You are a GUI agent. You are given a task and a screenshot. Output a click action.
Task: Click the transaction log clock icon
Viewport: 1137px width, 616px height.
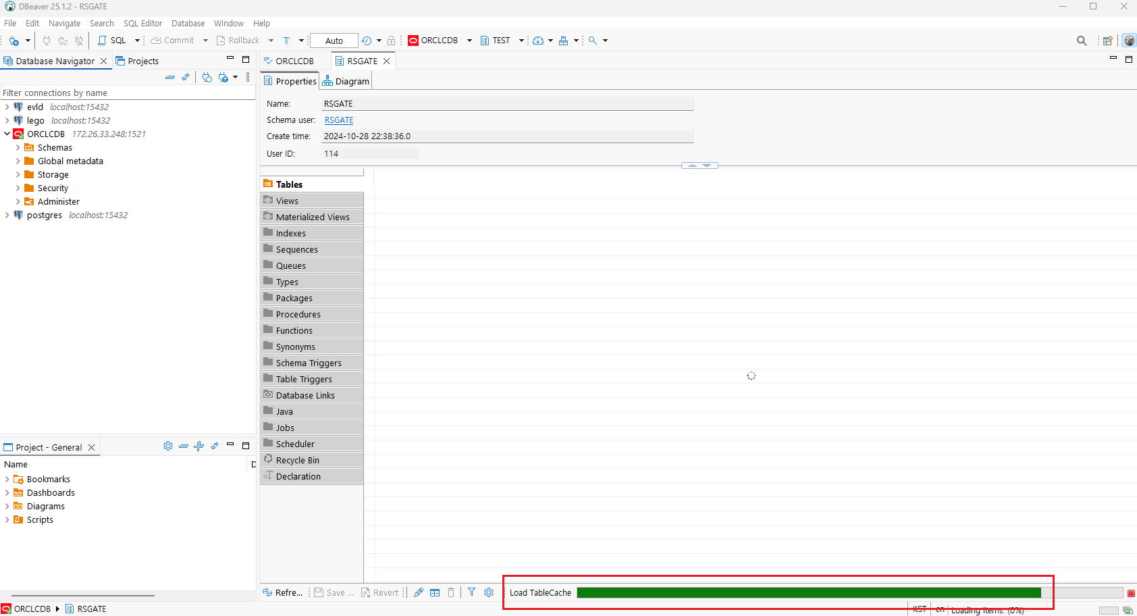(x=367, y=41)
